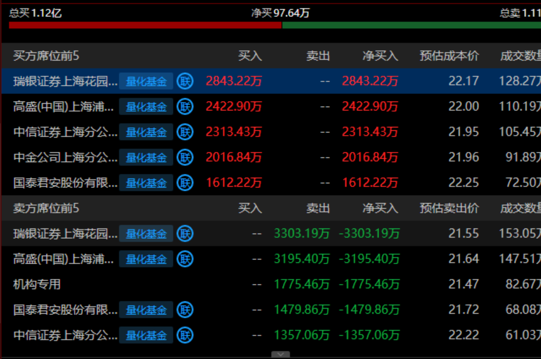Select buyer seat 高盛(中国)上海浦 name
This screenshot has width=541, height=359.
coord(63,107)
